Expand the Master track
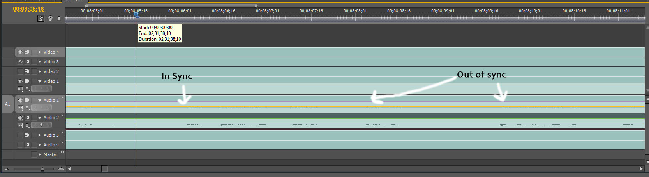This screenshot has height=177, width=649. coord(40,154)
